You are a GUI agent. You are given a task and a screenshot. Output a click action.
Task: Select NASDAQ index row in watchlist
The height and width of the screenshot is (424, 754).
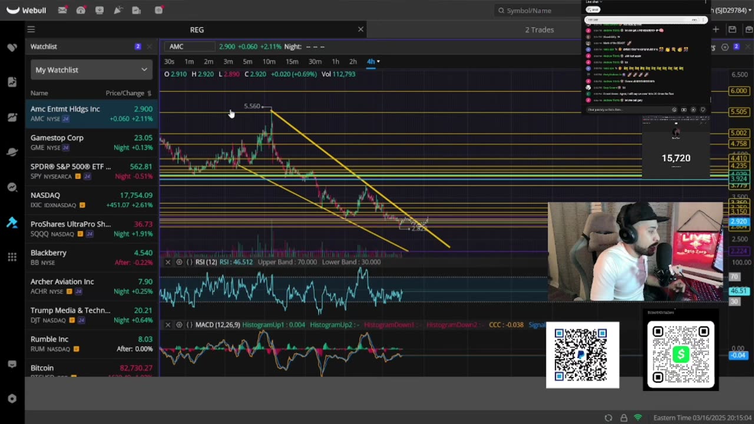click(x=91, y=200)
